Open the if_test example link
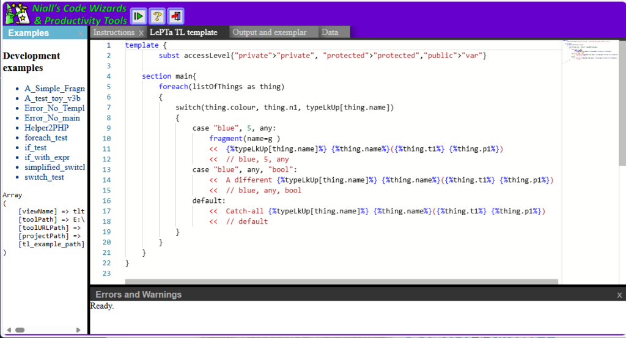626x338 pixels. pyautogui.click(x=35, y=148)
